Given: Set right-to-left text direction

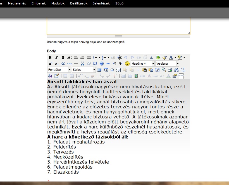Looking at the screenshot, I should [x=121, y=64].
